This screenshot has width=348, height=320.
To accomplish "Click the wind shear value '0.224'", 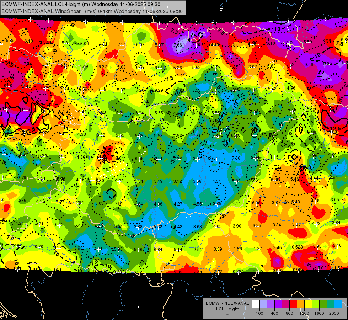I will pyautogui.click(x=238, y=271).
